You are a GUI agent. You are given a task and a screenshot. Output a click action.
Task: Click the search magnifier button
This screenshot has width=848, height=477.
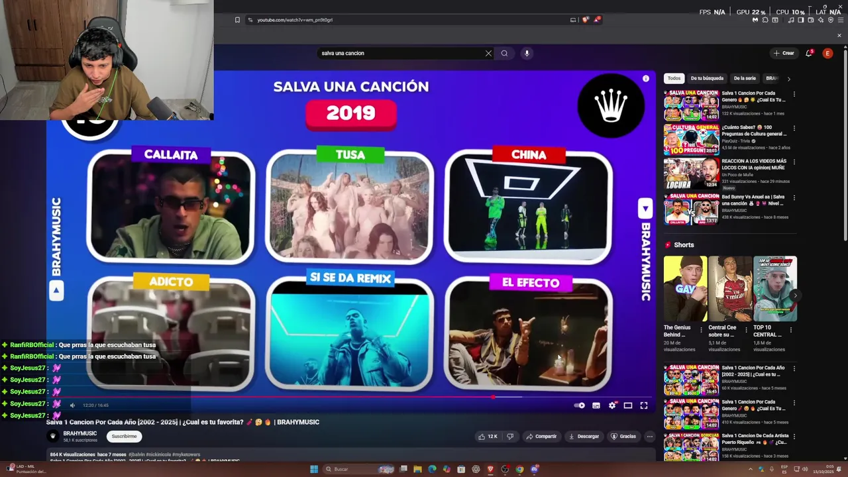pyautogui.click(x=504, y=53)
